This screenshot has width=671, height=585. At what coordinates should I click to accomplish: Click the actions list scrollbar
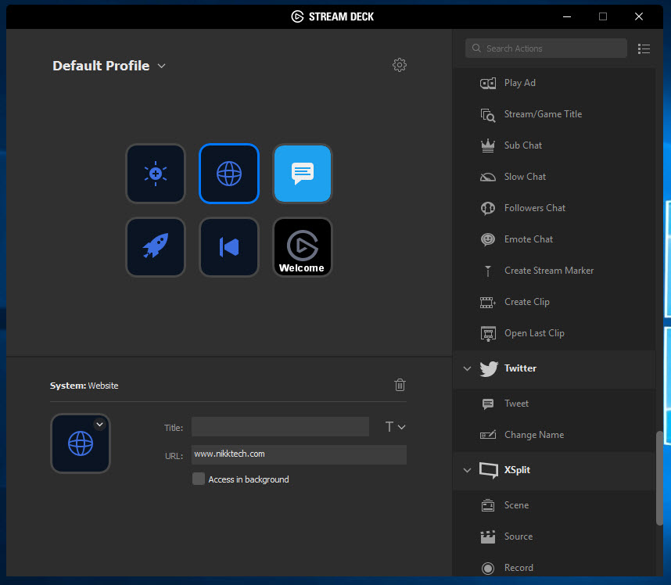click(x=659, y=478)
